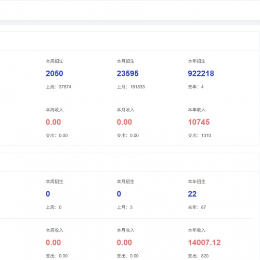This screenshot has height=260, width=260.
Task: Select the 去年：4 text
Action: pyautogui.click(x=196, y=87)
